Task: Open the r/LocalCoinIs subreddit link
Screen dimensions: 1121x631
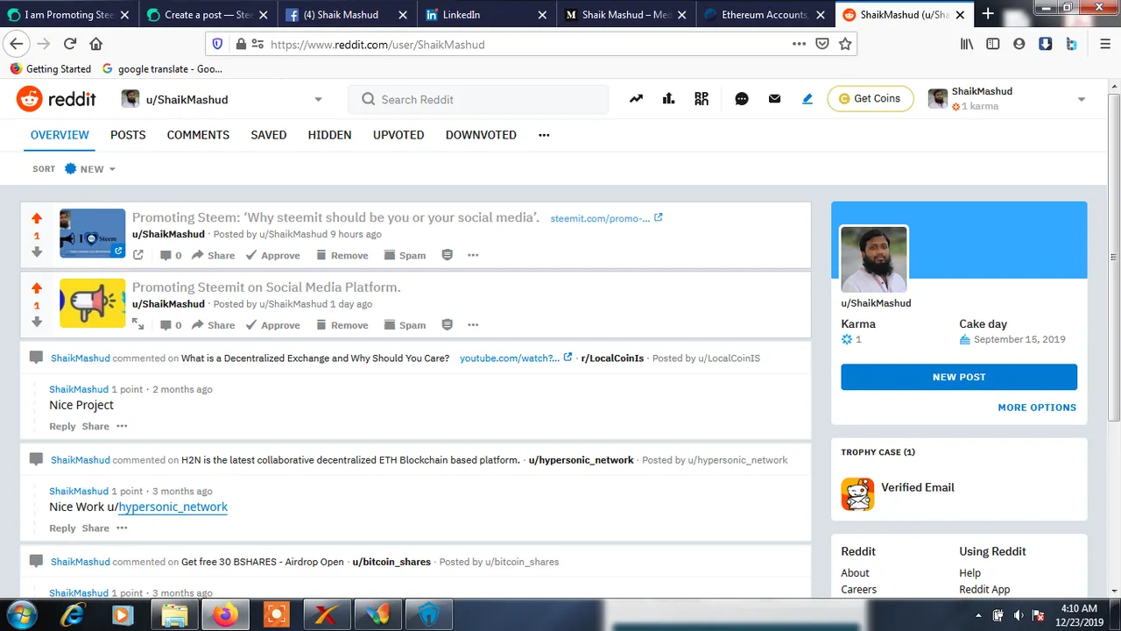Action: tap(612, 358)
